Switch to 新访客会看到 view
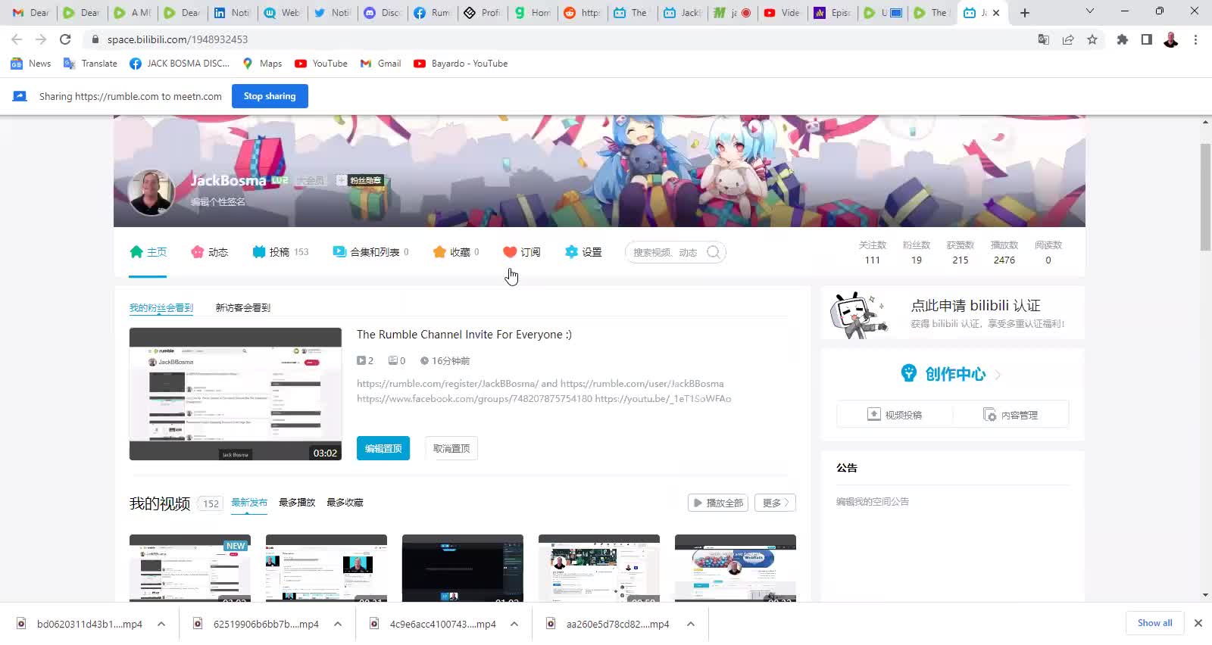The width and height of the screenshot is (1212, 645). [x=242, y=308]
